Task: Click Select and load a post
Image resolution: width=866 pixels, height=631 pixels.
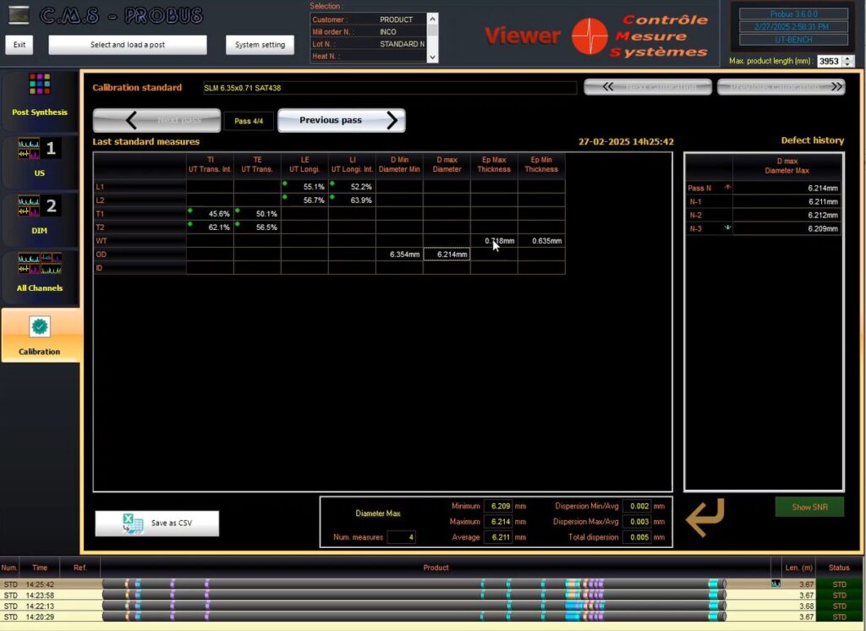Action: [x=128, y=45]
